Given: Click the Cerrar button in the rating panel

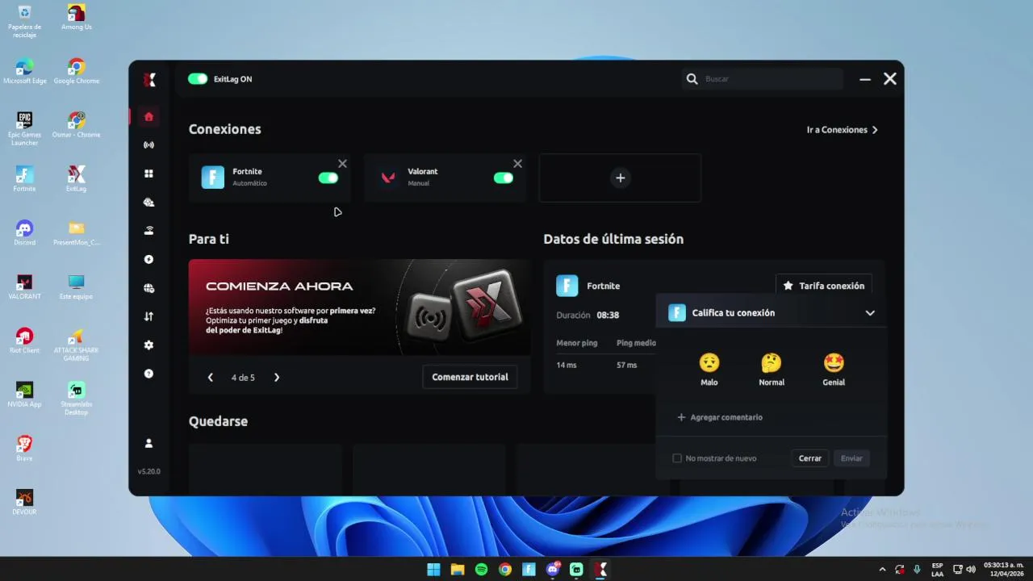Looking at the screenshot, I should coord(810,458).
